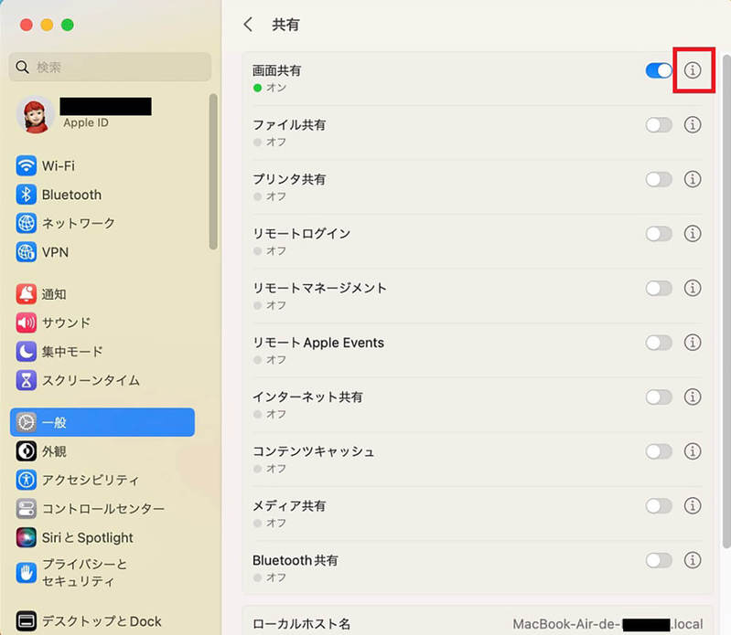
Task: Enable プリンタ共有 toggle
Action: tap(659, 179)
